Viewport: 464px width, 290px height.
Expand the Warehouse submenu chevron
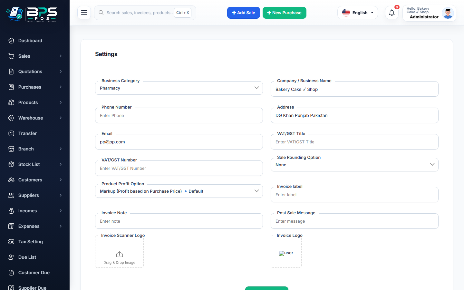pos(61,118)
